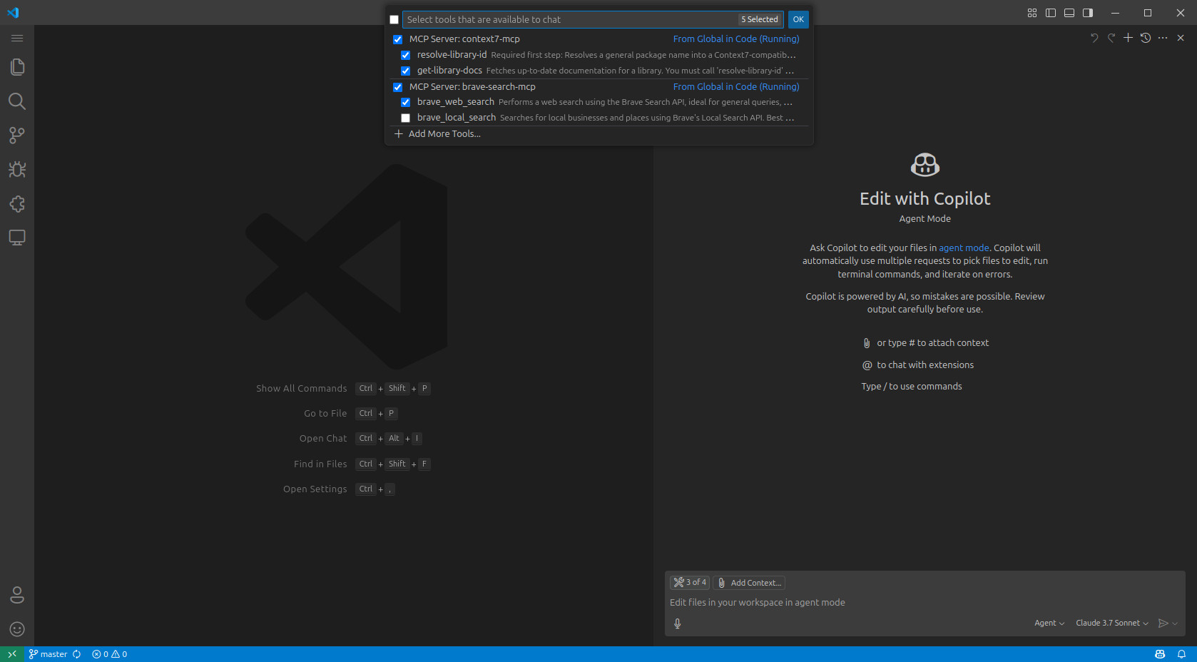Screen dimensions: 1197x662
Task: Click the 'Open Settings' shortcut text
Action: pyautogui.click(x=315, y=489)
